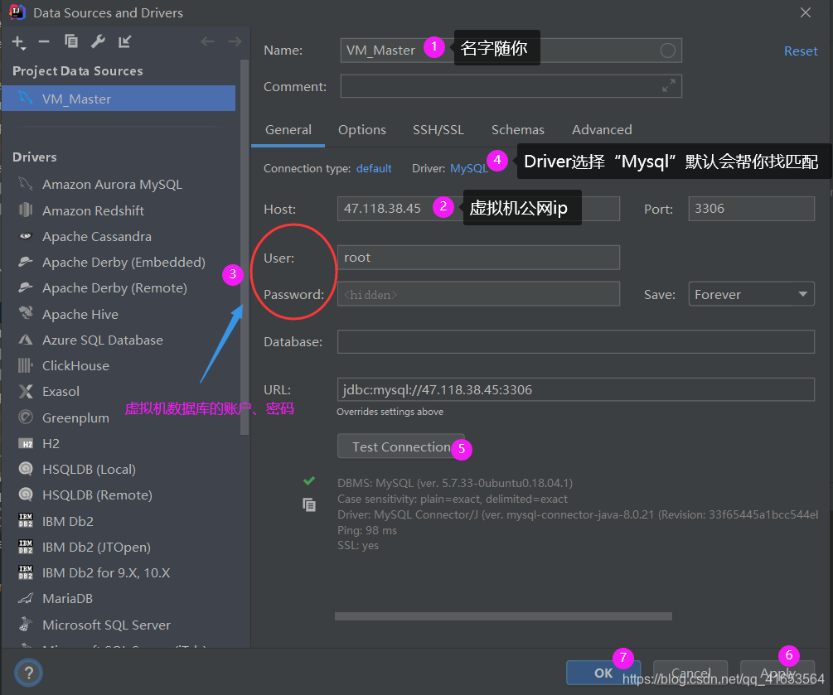833x695 pixels.
Task: Confirm with the OK button
Action: coord(603,673)
